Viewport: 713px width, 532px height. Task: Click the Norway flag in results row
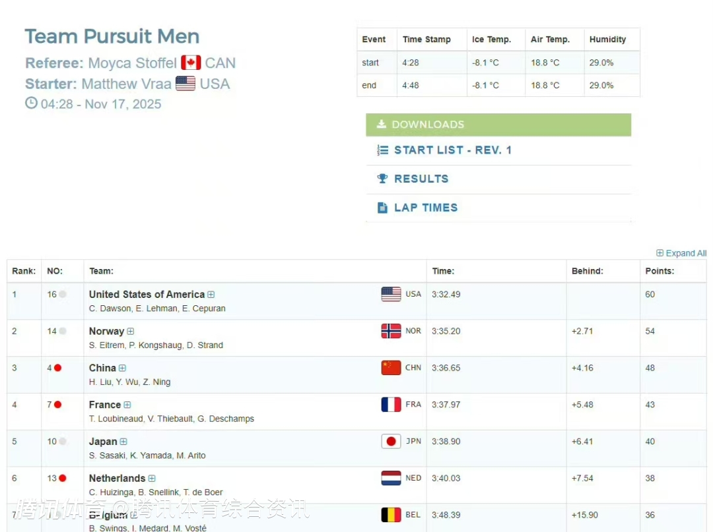coord(391,331)
